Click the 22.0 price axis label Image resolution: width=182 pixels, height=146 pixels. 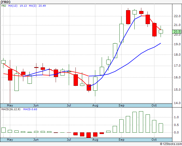coord(177,16)
